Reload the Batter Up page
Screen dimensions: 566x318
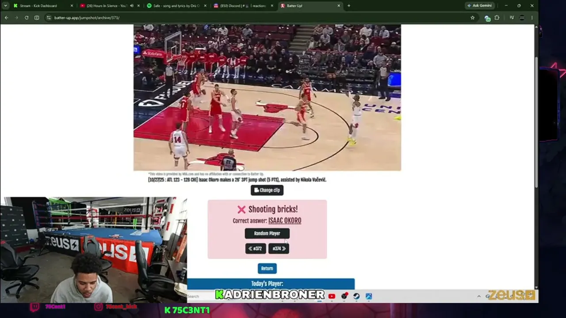coord(27,18)
